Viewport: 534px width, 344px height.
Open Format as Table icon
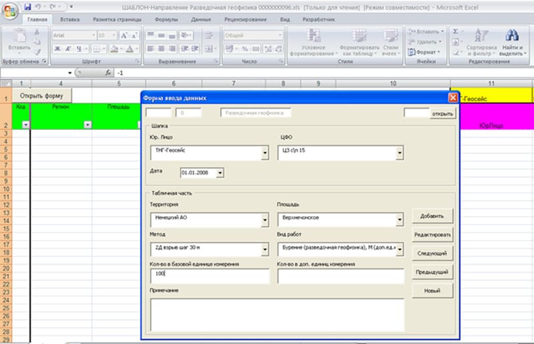359,42
